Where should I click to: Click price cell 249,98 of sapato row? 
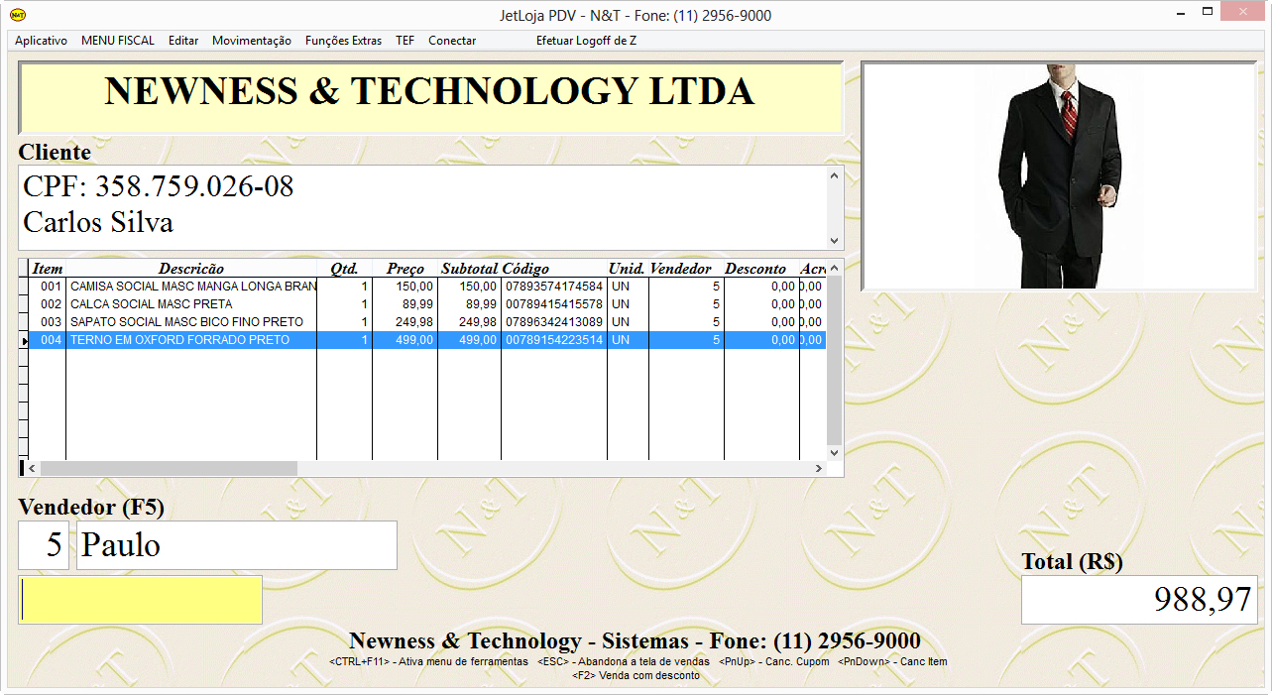click(405, 321)
